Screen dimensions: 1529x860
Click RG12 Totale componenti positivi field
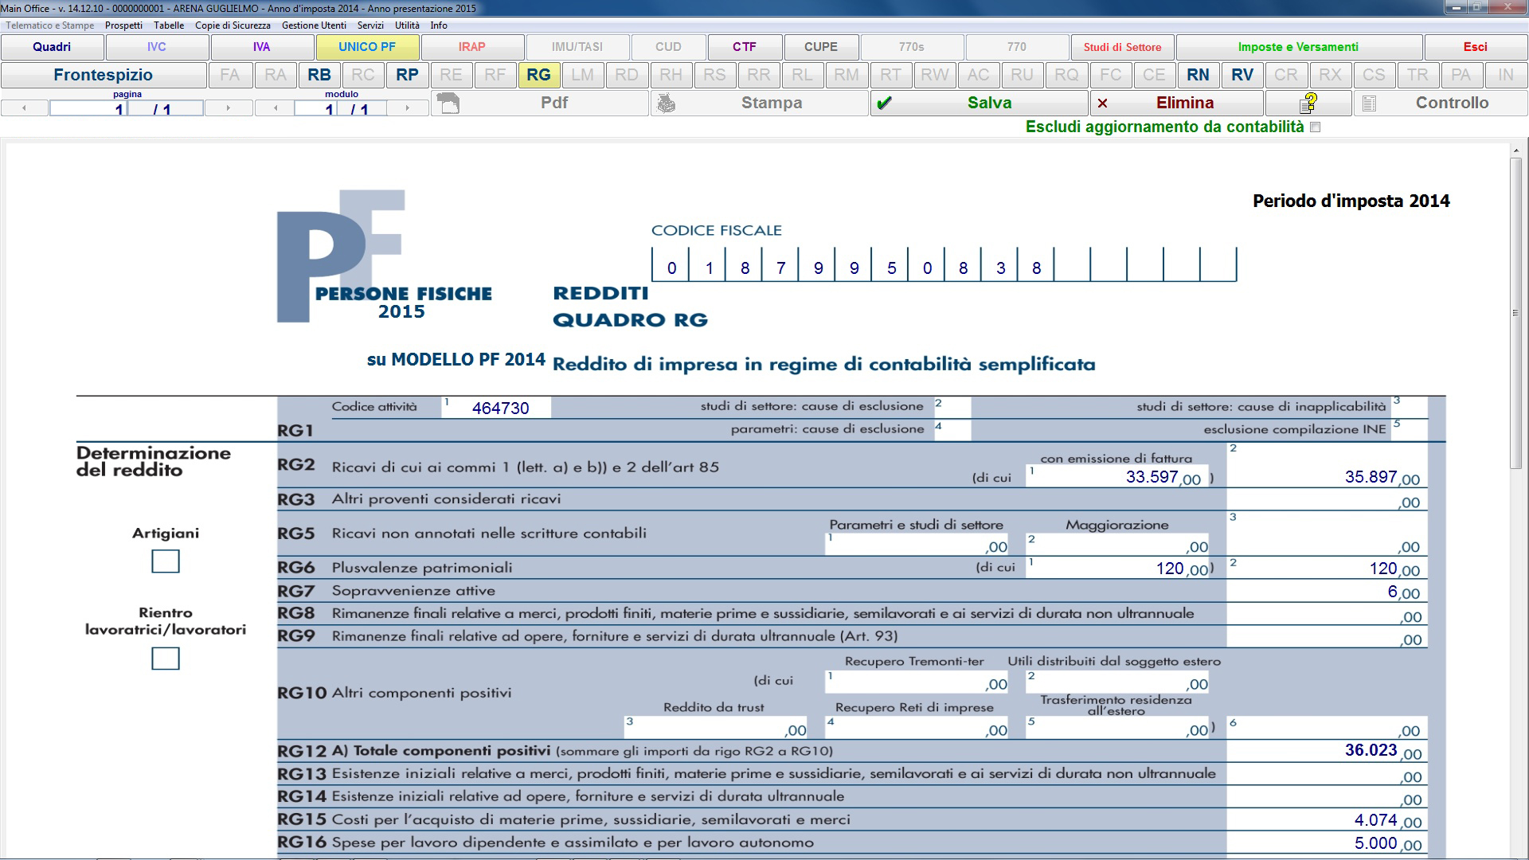[x=1326, y=751]
